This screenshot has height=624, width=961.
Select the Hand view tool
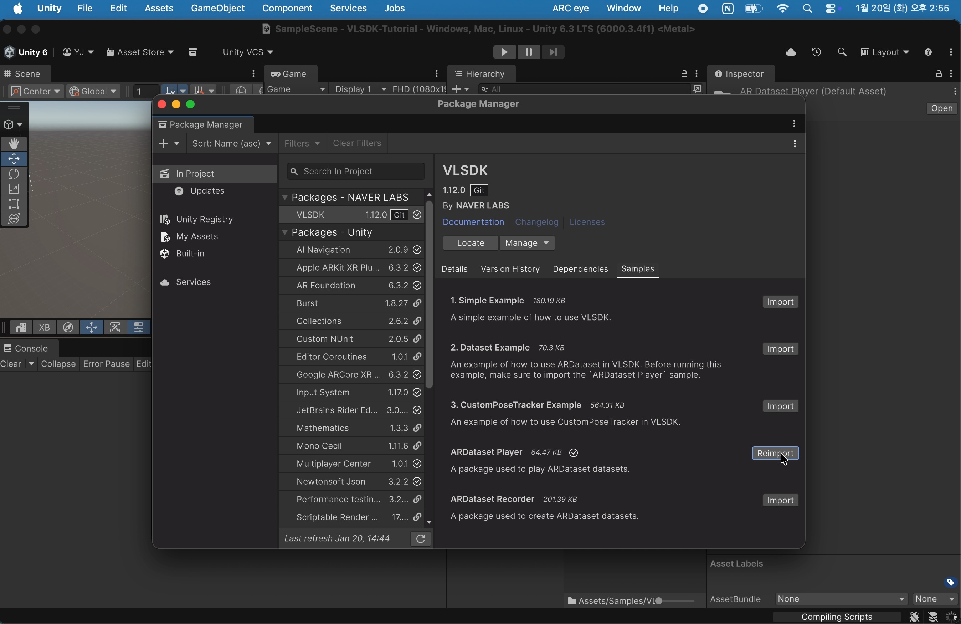pyautogui.click(x=14, y=144)
